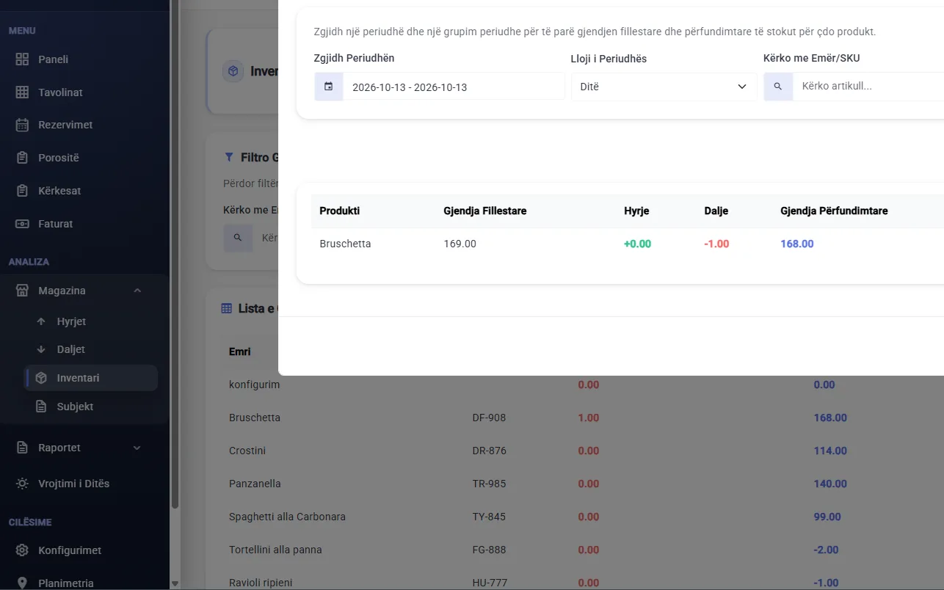Open Paneli dashboard icon in sidebar
944x590 pixels.
tap(22, 59)
